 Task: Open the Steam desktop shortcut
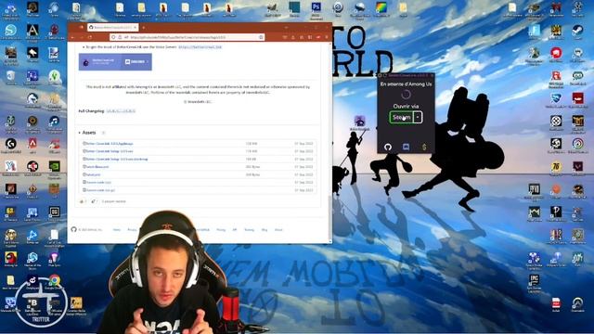[577, 32]
